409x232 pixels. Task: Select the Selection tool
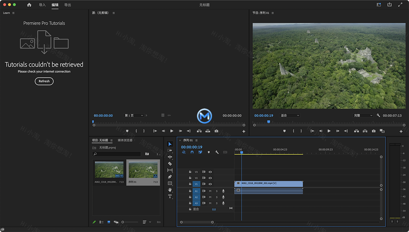(x=170, y=144)
